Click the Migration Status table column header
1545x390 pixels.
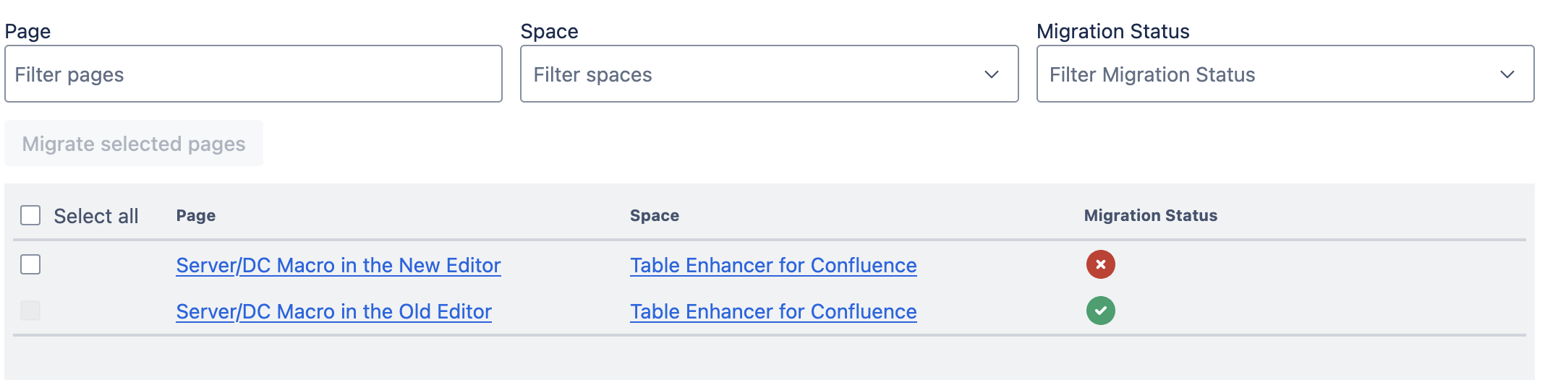[1150, 215]
